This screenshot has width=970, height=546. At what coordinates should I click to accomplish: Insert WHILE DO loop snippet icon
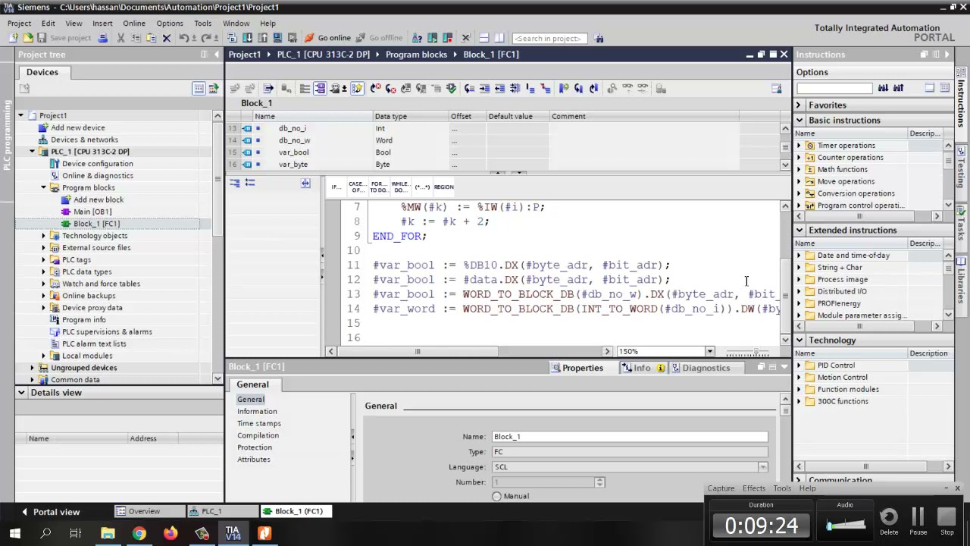tap(400, 187)
